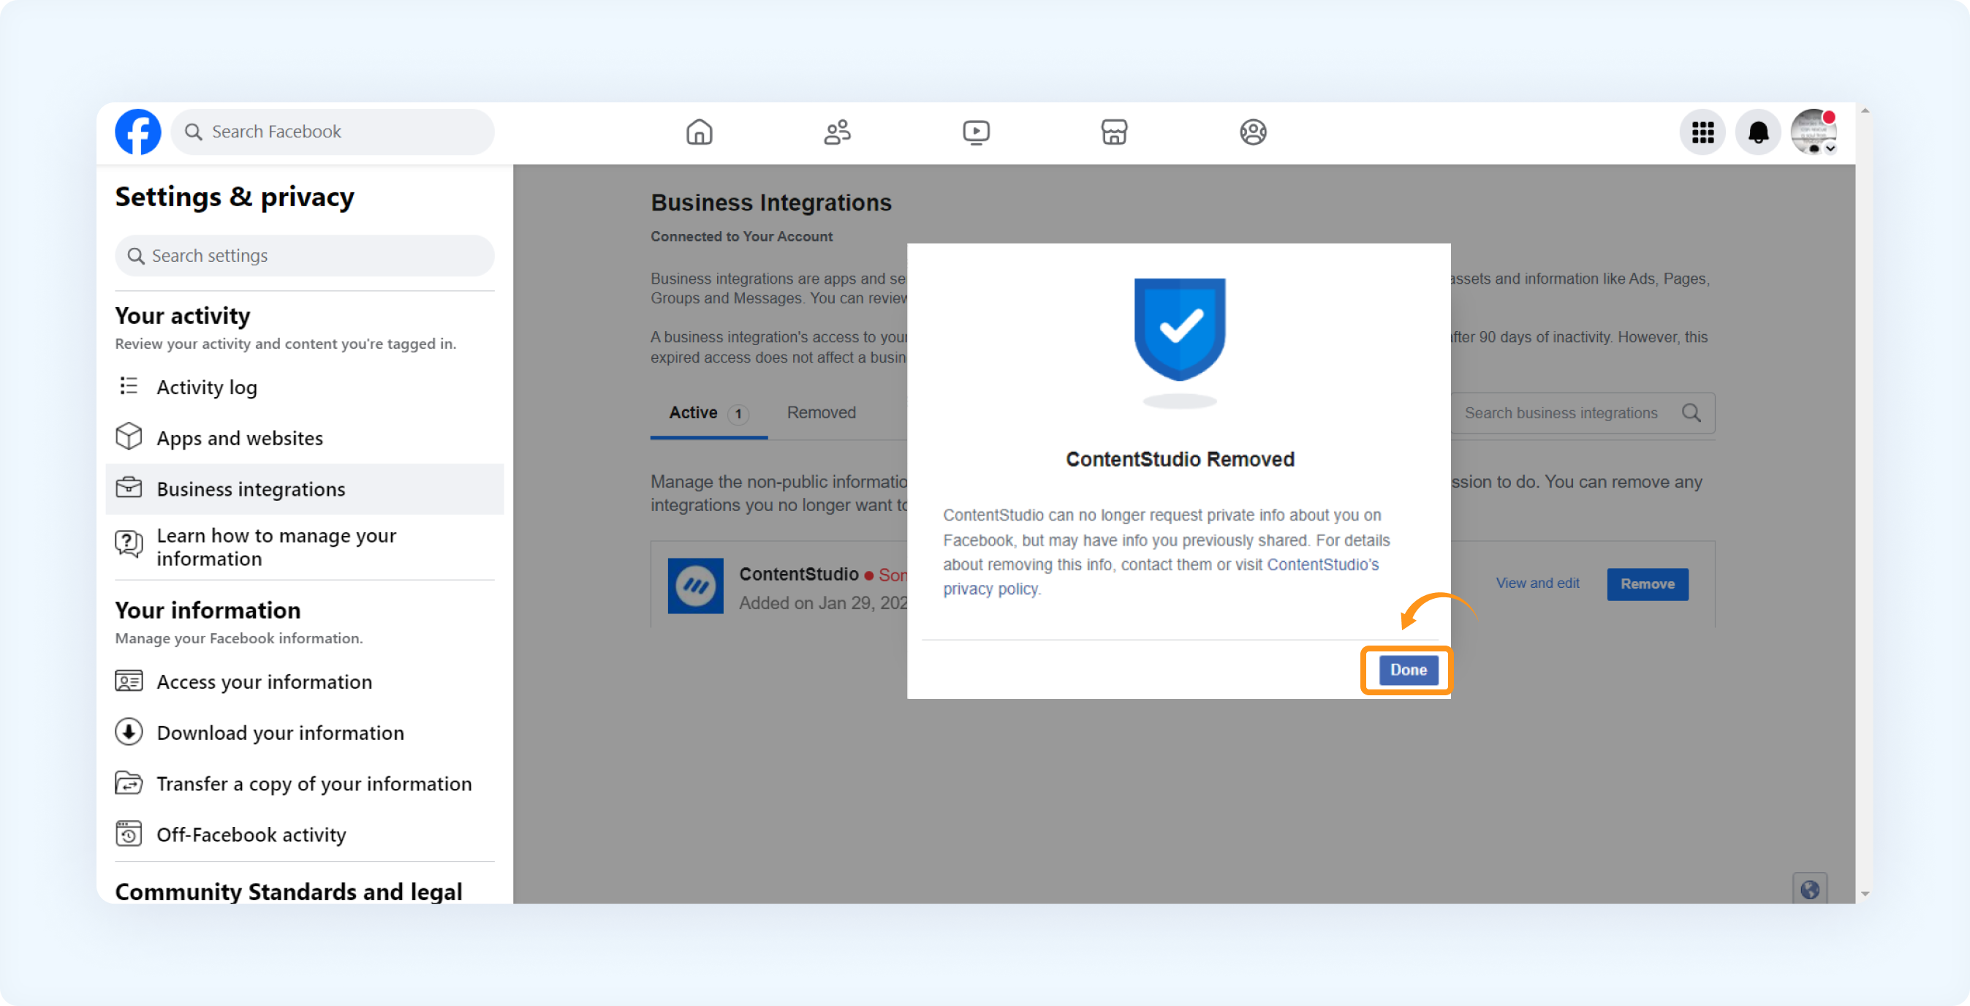Image resolution: width=1970 pixels, height=1006 pixels.
Task: Open Learn how to manage your information
Action: [304, 547]
